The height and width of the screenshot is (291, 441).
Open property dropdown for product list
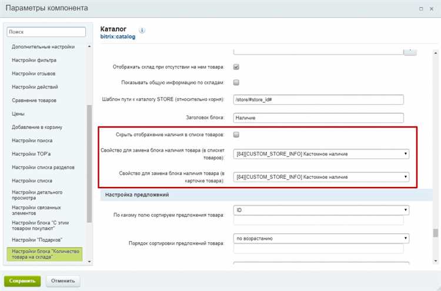321,154
